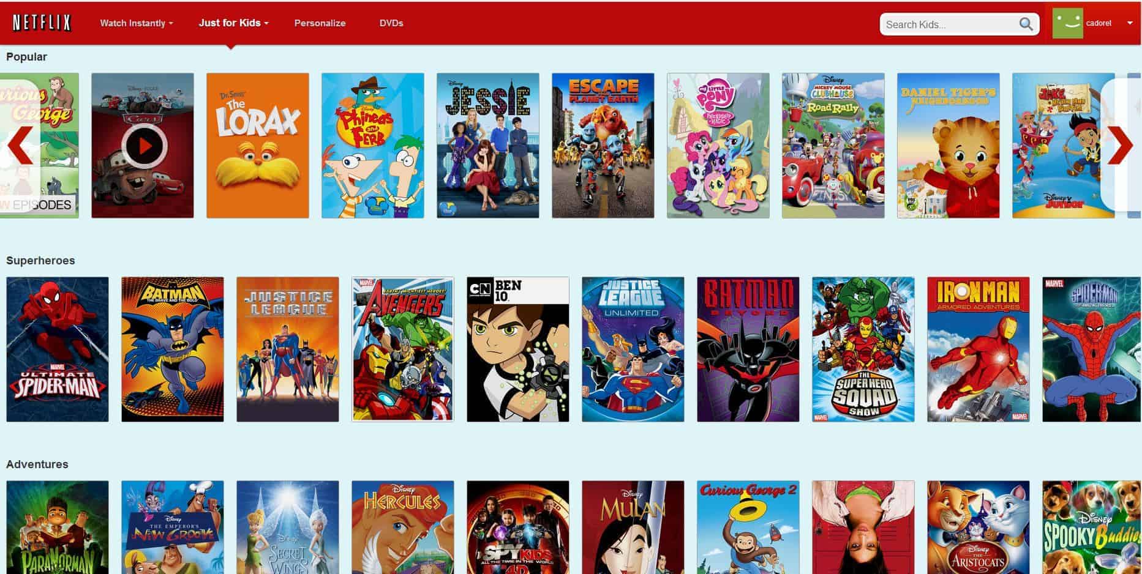Go to the Personalize tab
Image resolution: width=1142 pixels, height=574 pixels.
(x=320, y=23)
